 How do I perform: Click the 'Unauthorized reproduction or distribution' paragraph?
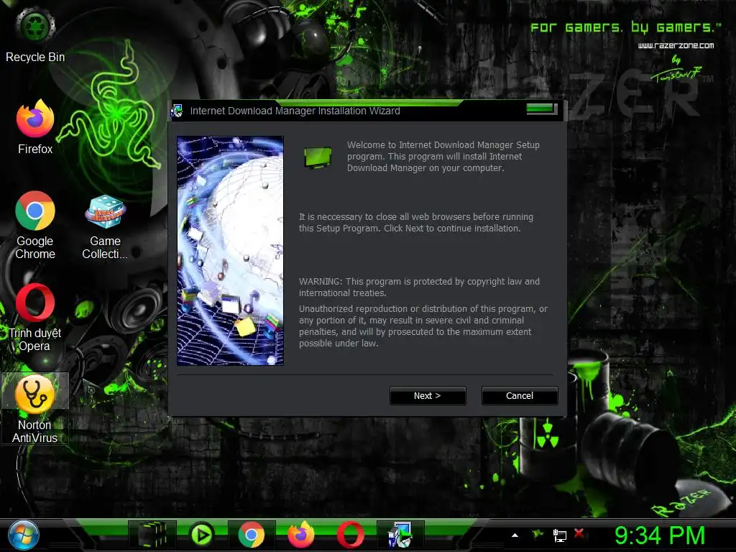pos(423,326)
